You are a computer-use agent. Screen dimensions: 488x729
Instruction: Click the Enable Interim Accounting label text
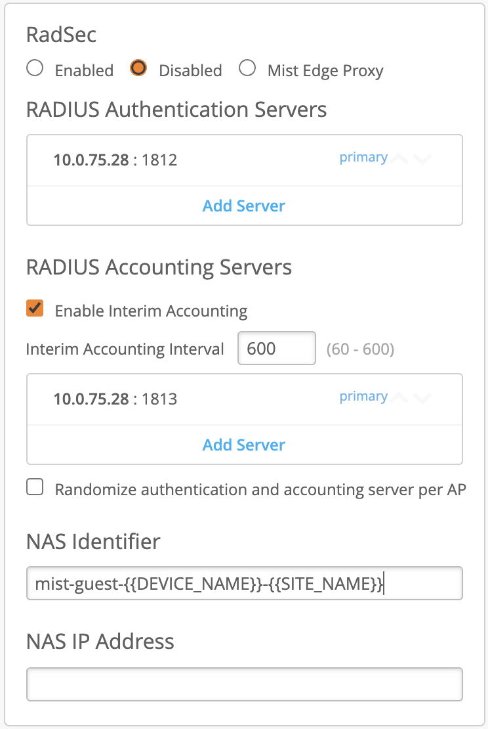[151, 311]
